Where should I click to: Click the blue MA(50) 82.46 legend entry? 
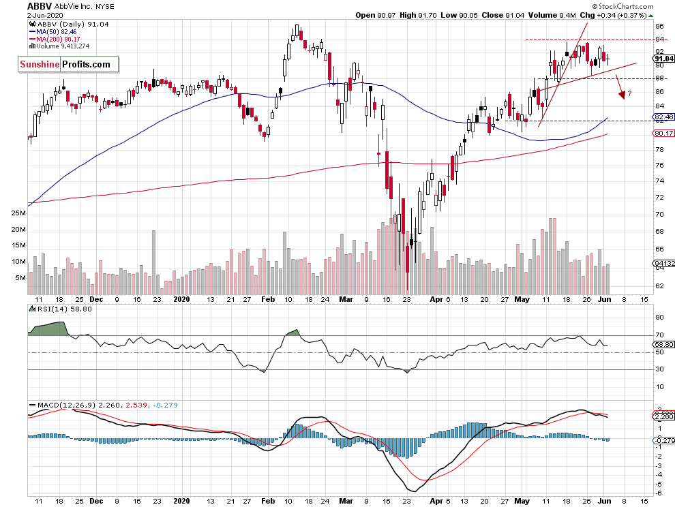[x=53, y=32]
